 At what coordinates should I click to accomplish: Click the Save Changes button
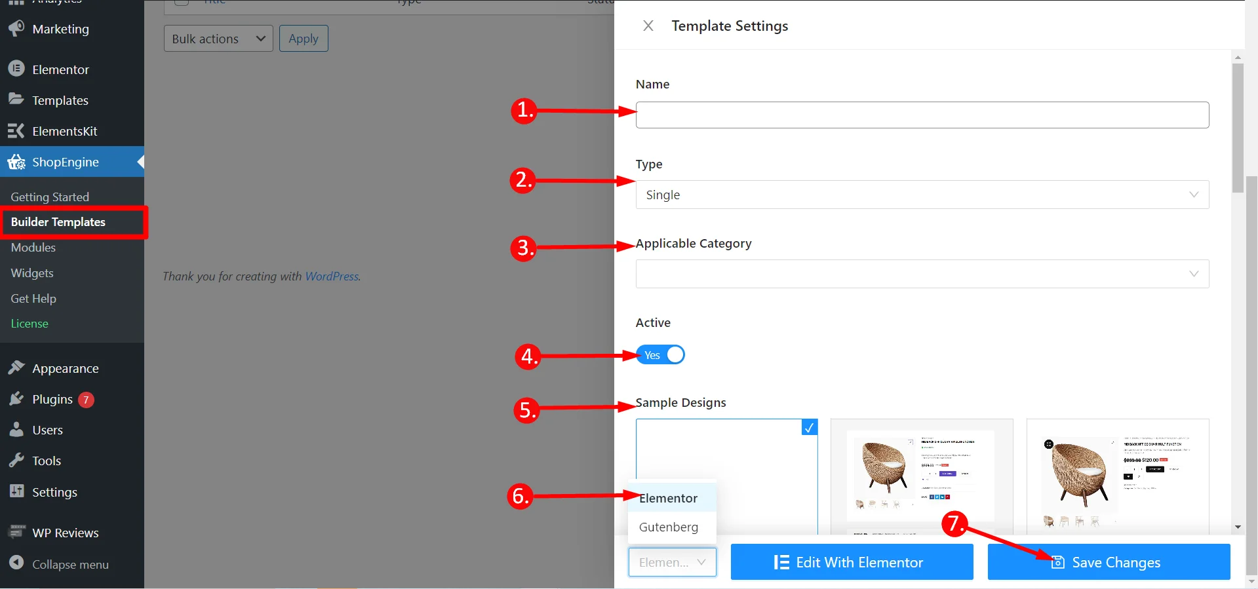tap(1109, 562)
